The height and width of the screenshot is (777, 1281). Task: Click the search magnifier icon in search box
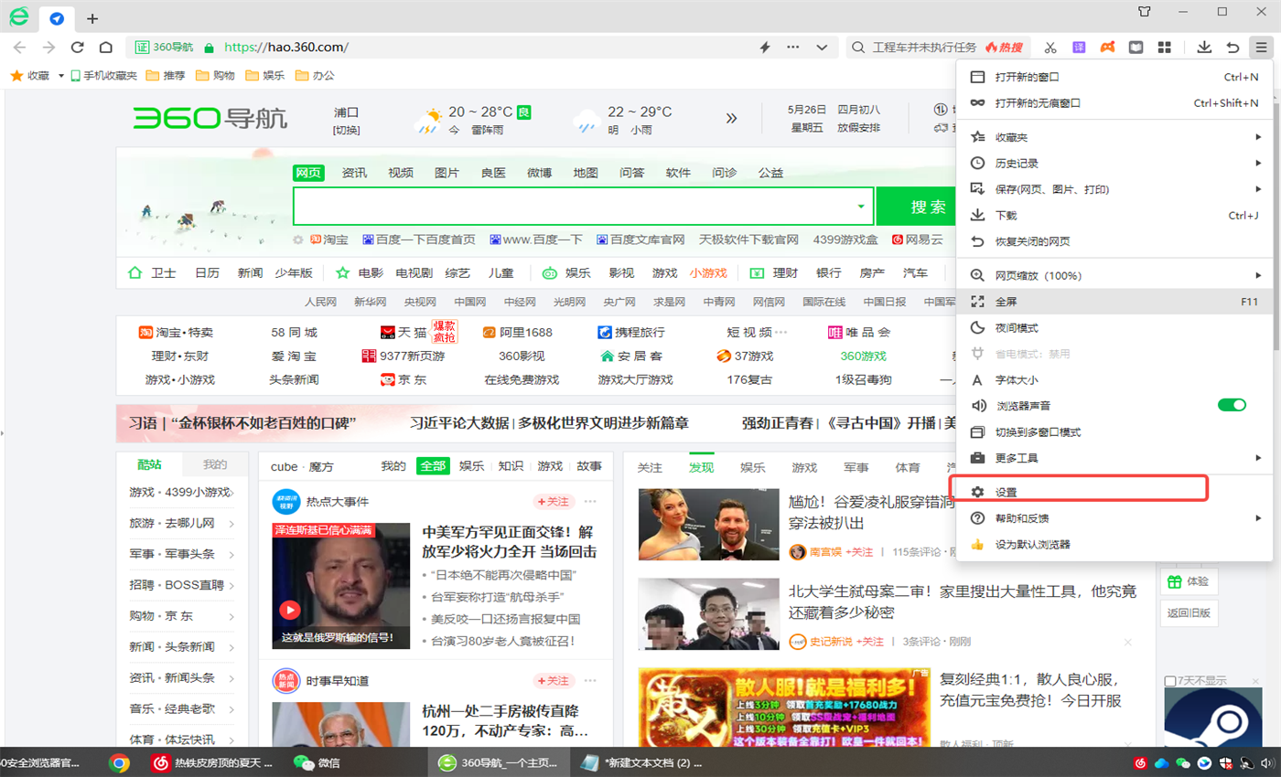click(x=857, y=47)
